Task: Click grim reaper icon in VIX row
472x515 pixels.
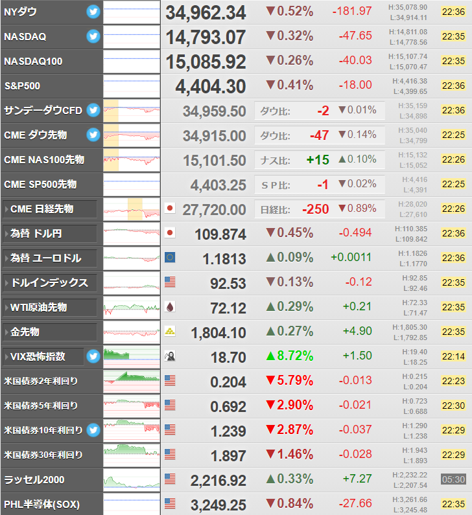Action: [x=170, y=356]
